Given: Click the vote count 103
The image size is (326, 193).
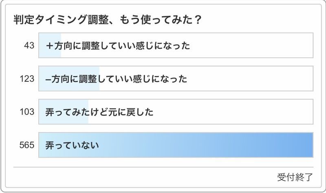Looking at the screenshot, I should [x=27, y=112].
